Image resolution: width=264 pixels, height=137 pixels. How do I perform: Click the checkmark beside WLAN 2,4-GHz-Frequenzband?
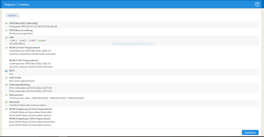click(x=6, y=48)
